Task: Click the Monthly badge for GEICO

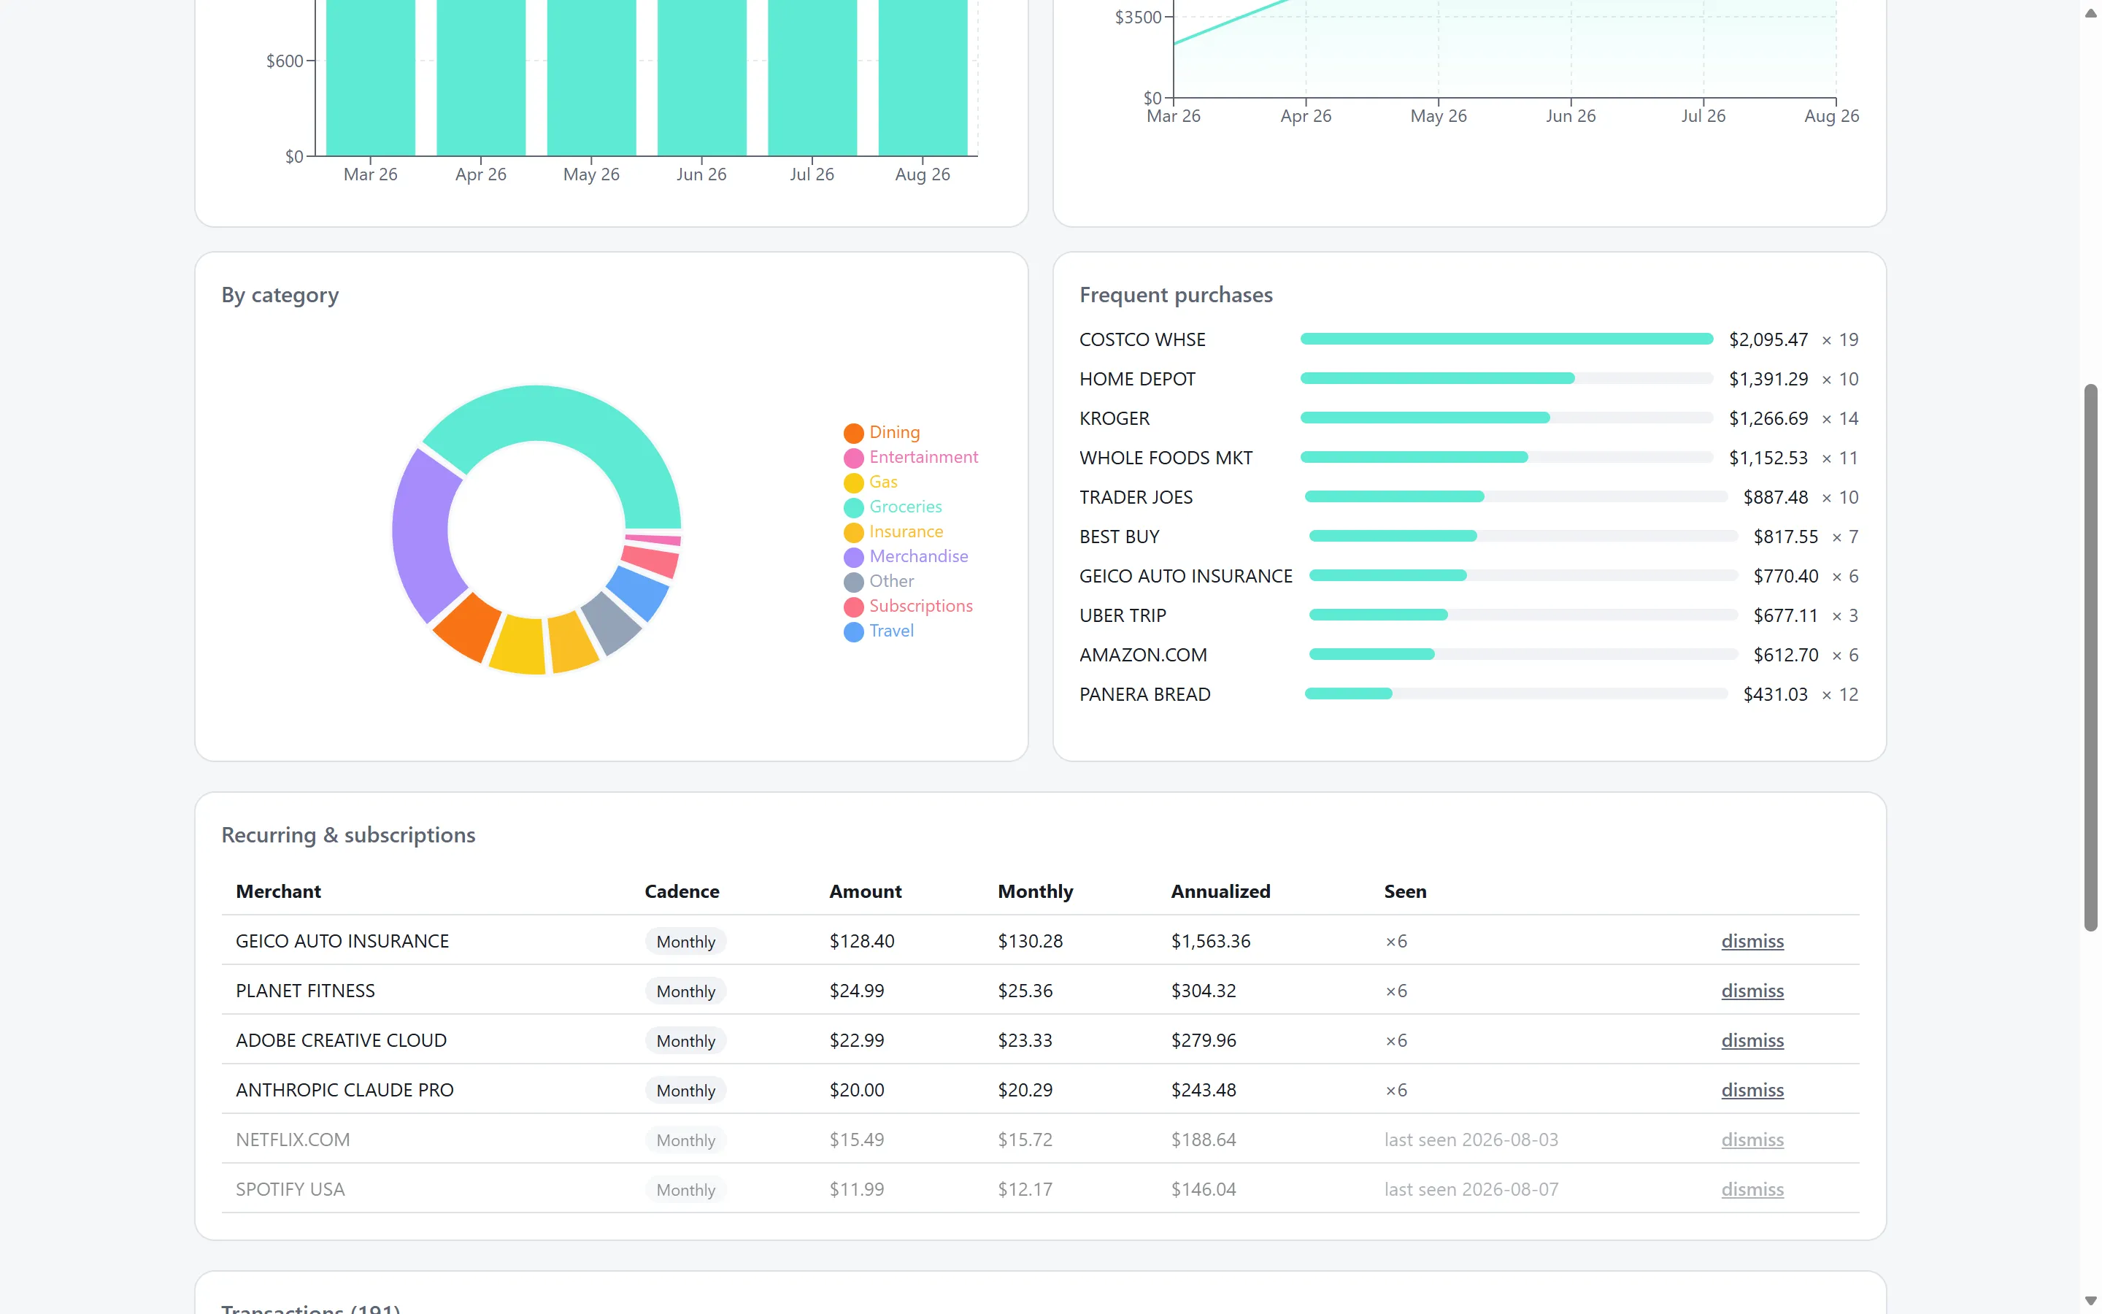Action: [685, 941]
